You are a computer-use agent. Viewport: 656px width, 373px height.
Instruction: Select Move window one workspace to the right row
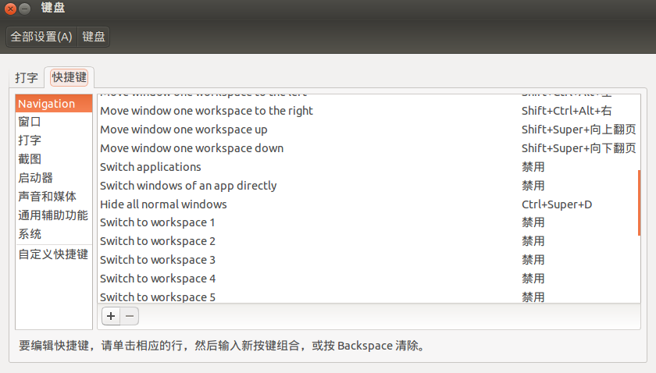369,111
